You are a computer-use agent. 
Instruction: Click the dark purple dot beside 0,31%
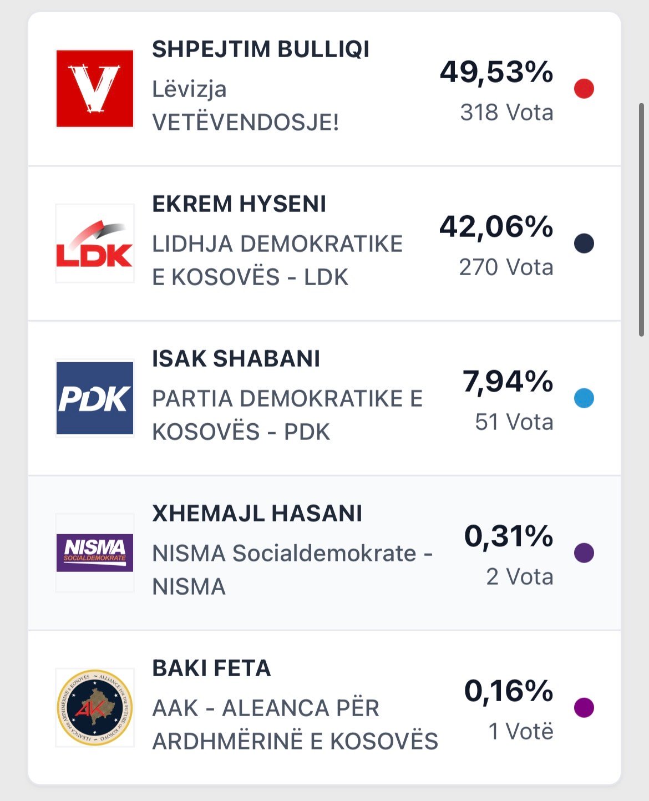pyautogui.click(x=584, y=553)
